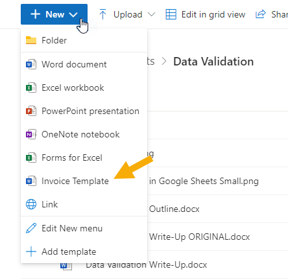Click the pencil Edit New menu icon
Image resolution: width=288 pixels, height=280 pixels.
tap(31, 228)
